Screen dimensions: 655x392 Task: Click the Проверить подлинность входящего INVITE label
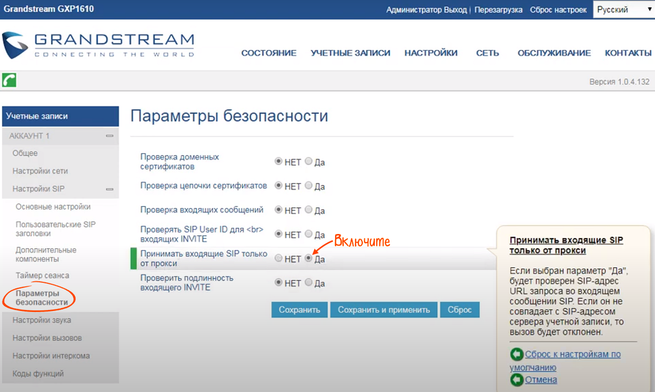point(187,283)
